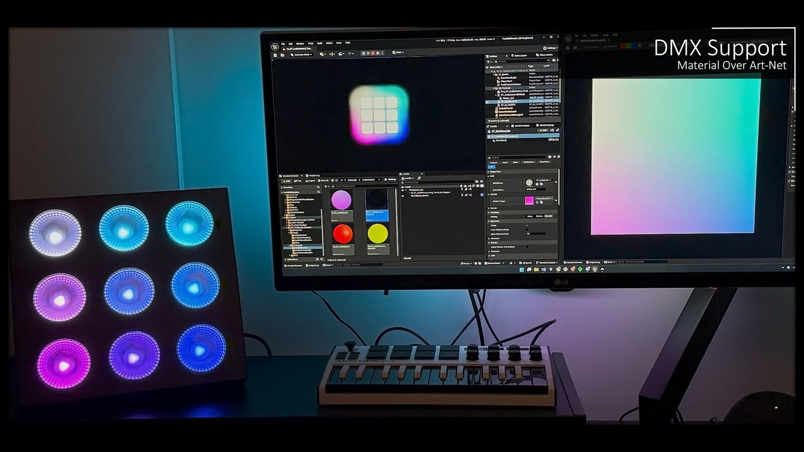The height and width of the screenshot is (452, 804).
Task: Collapse the Transform section in Details
Action: 489,212
